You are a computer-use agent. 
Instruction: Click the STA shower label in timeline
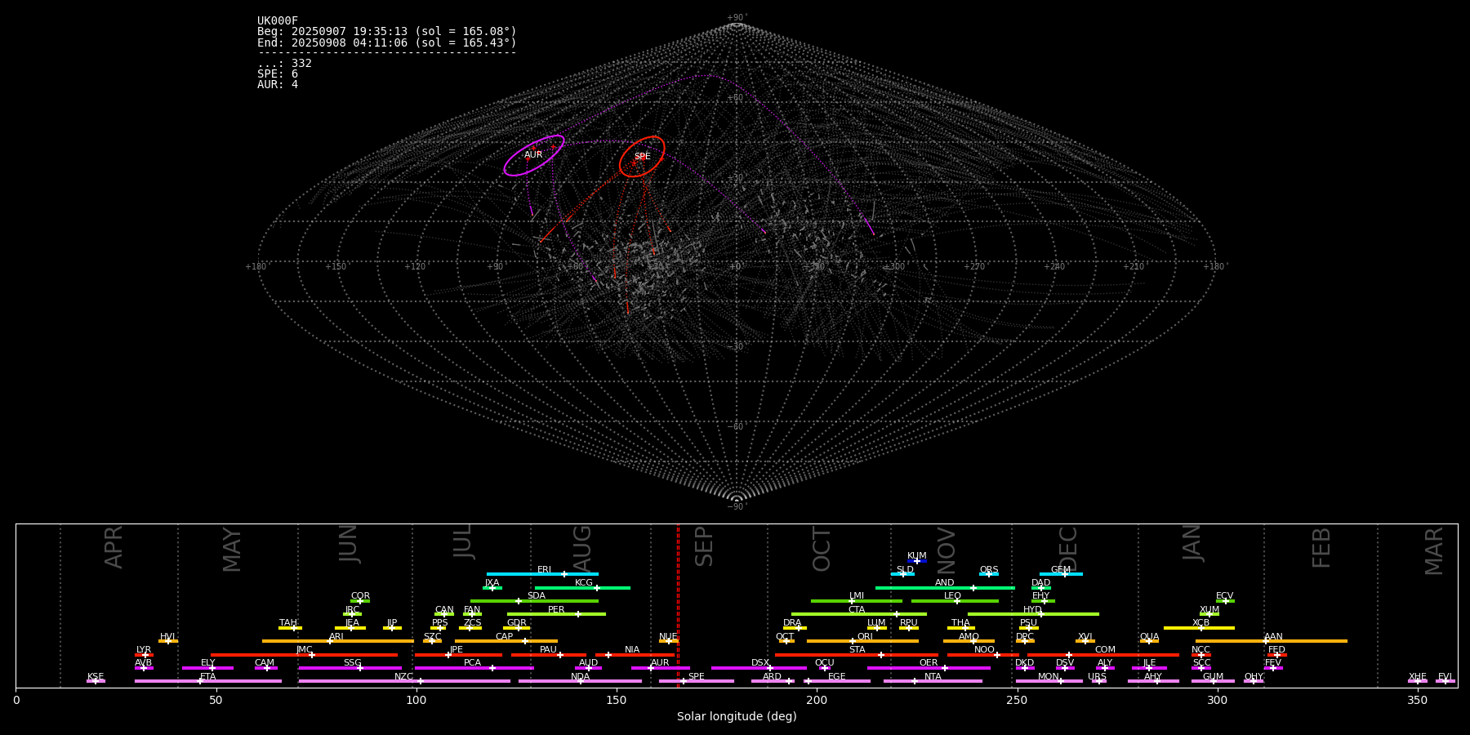pos(857,650)
